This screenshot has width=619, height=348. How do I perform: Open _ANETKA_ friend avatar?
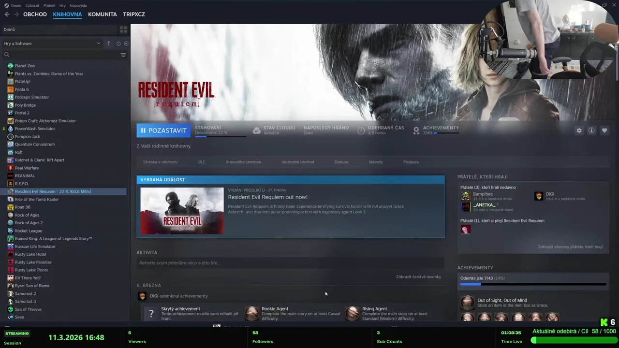click(466, 207)
